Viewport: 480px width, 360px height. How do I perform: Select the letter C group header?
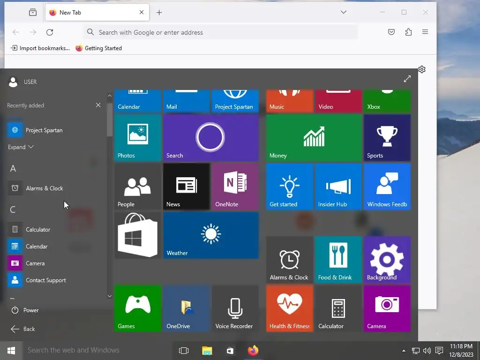13,210
